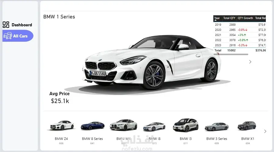The height and width of the screenshot is (152, 274).
Task: Sort table by Total QTY header
Action: [x=229, y=18]
